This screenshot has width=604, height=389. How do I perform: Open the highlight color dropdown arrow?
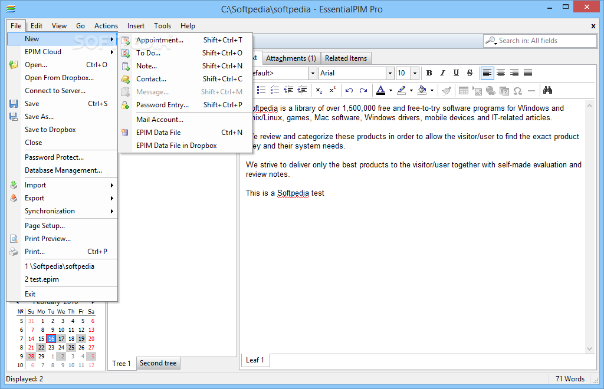click(411, 90)
